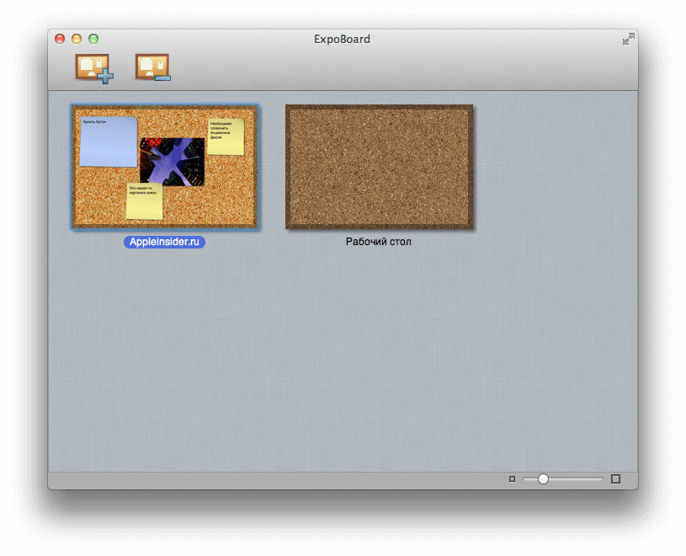
Task: Click the purple photo on the corkboard
Action: click(x=173, y=162)
